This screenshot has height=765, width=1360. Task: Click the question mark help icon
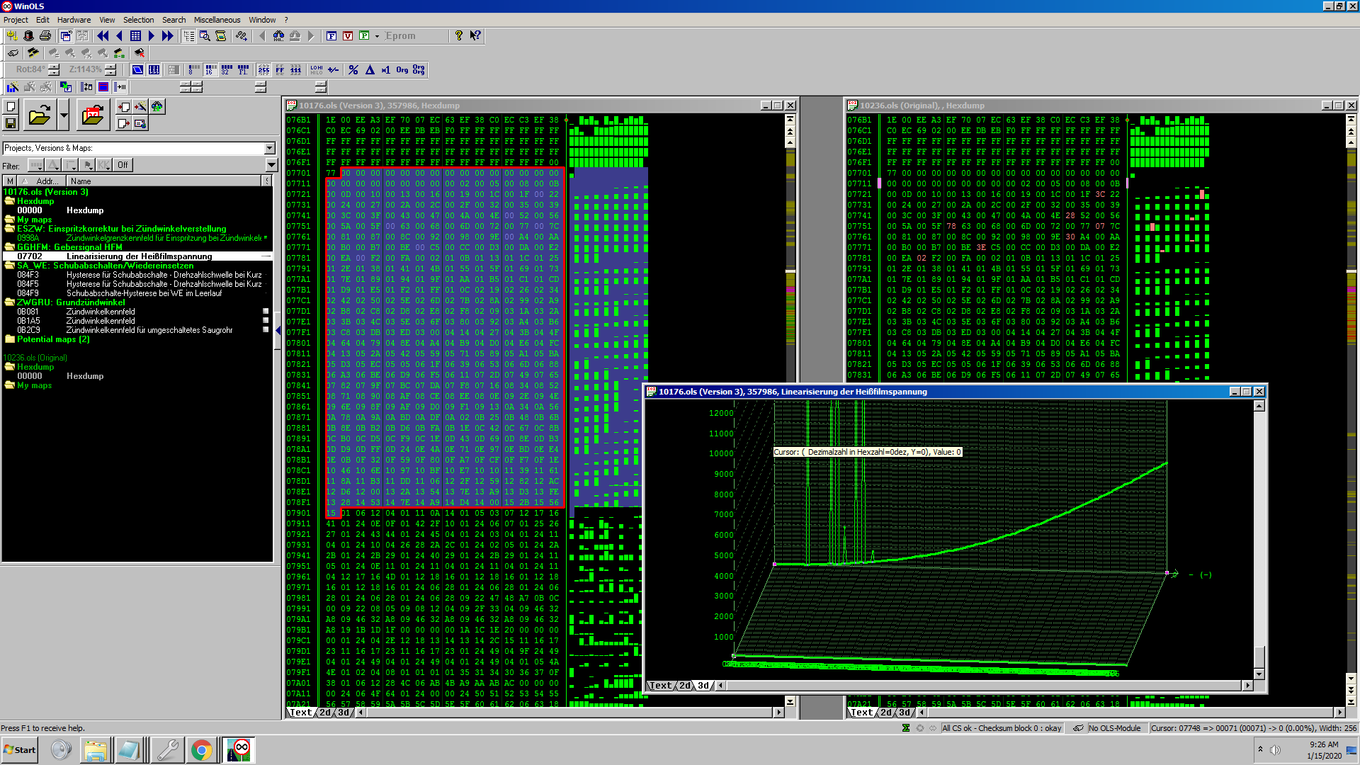(x=459, y=35)
